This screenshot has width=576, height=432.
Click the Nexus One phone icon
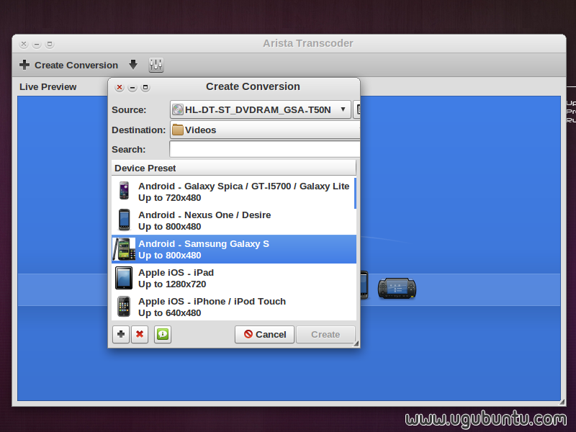pyautogui.click(x=124, y=220)
